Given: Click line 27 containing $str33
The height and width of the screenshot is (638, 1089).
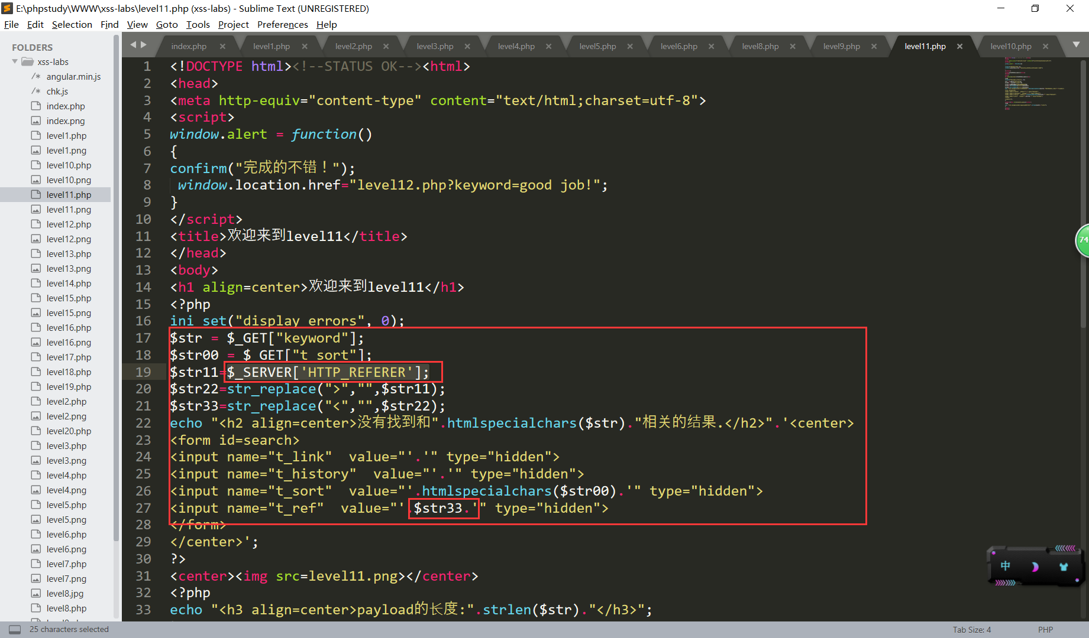Looking at the screenshot, I should coord(389,508).
